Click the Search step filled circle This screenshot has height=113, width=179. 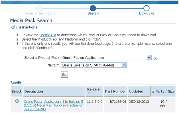pos(93,8)
